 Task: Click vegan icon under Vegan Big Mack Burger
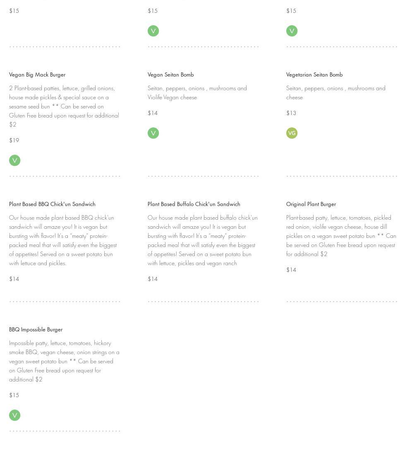coord(15,160)
